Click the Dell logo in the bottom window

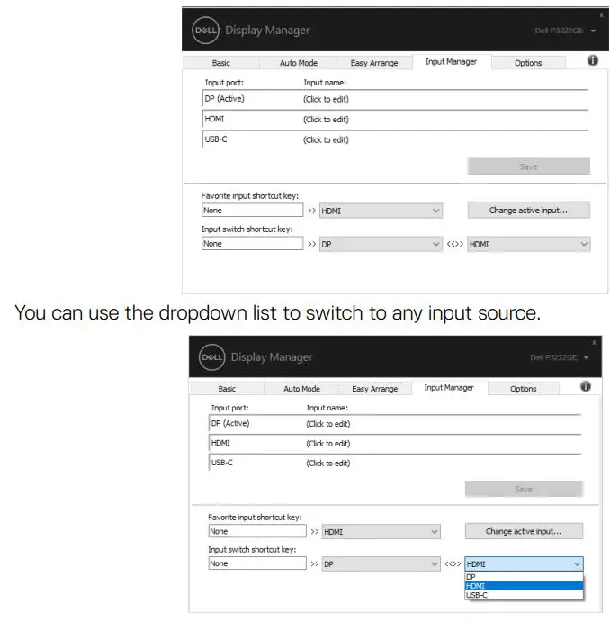tap(212, 356)
